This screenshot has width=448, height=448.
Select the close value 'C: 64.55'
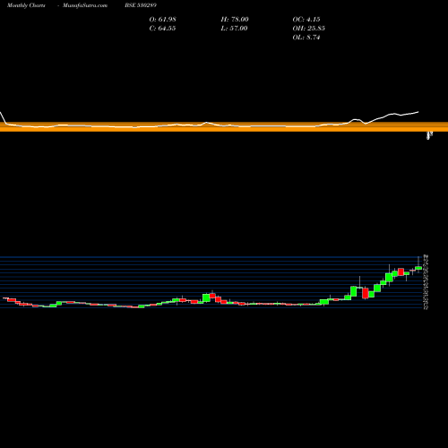162,29
